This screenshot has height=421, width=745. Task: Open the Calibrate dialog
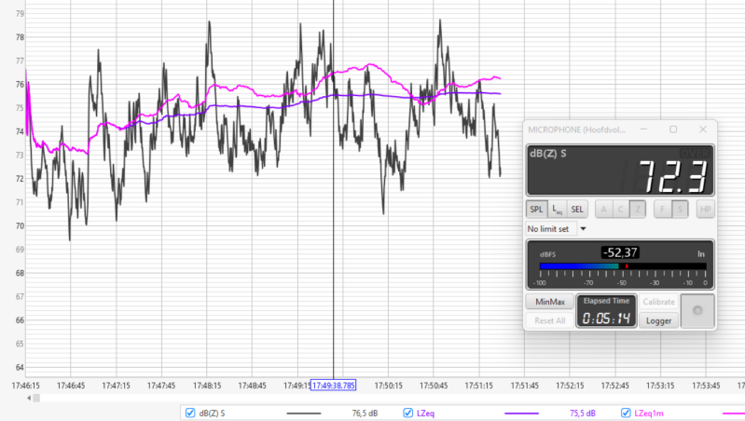click(x=658, y=302)
